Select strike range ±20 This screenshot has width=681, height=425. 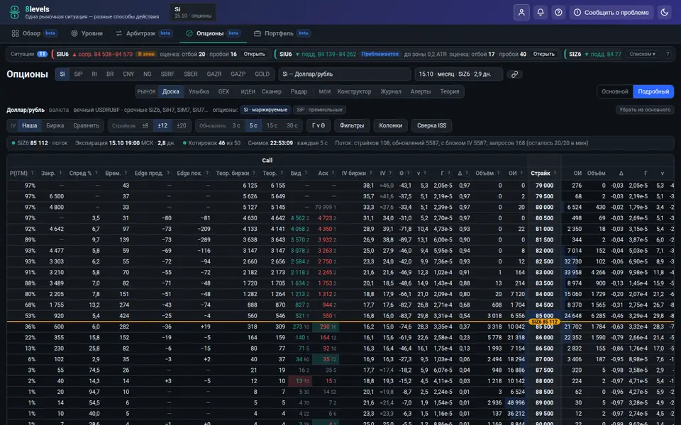[x=181, y=126]
